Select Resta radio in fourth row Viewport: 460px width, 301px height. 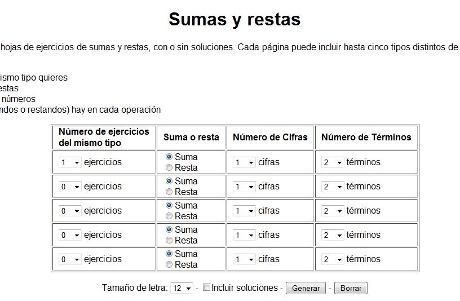[x=169, y=240]
